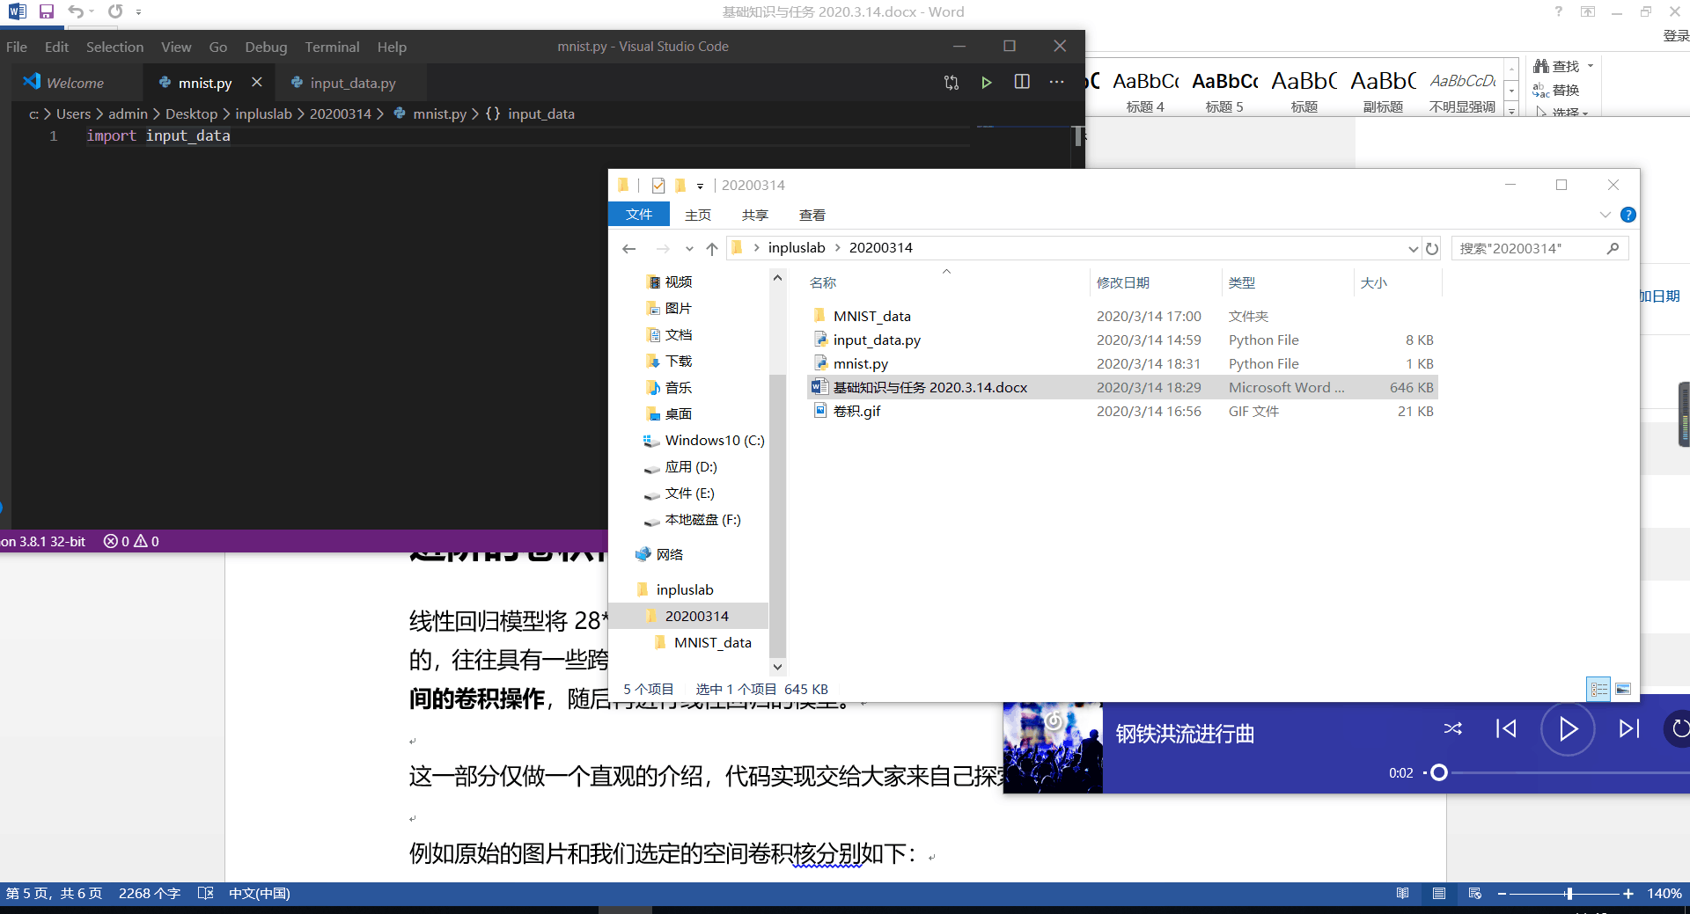Open File Explorer help

tap(1628, 215)
